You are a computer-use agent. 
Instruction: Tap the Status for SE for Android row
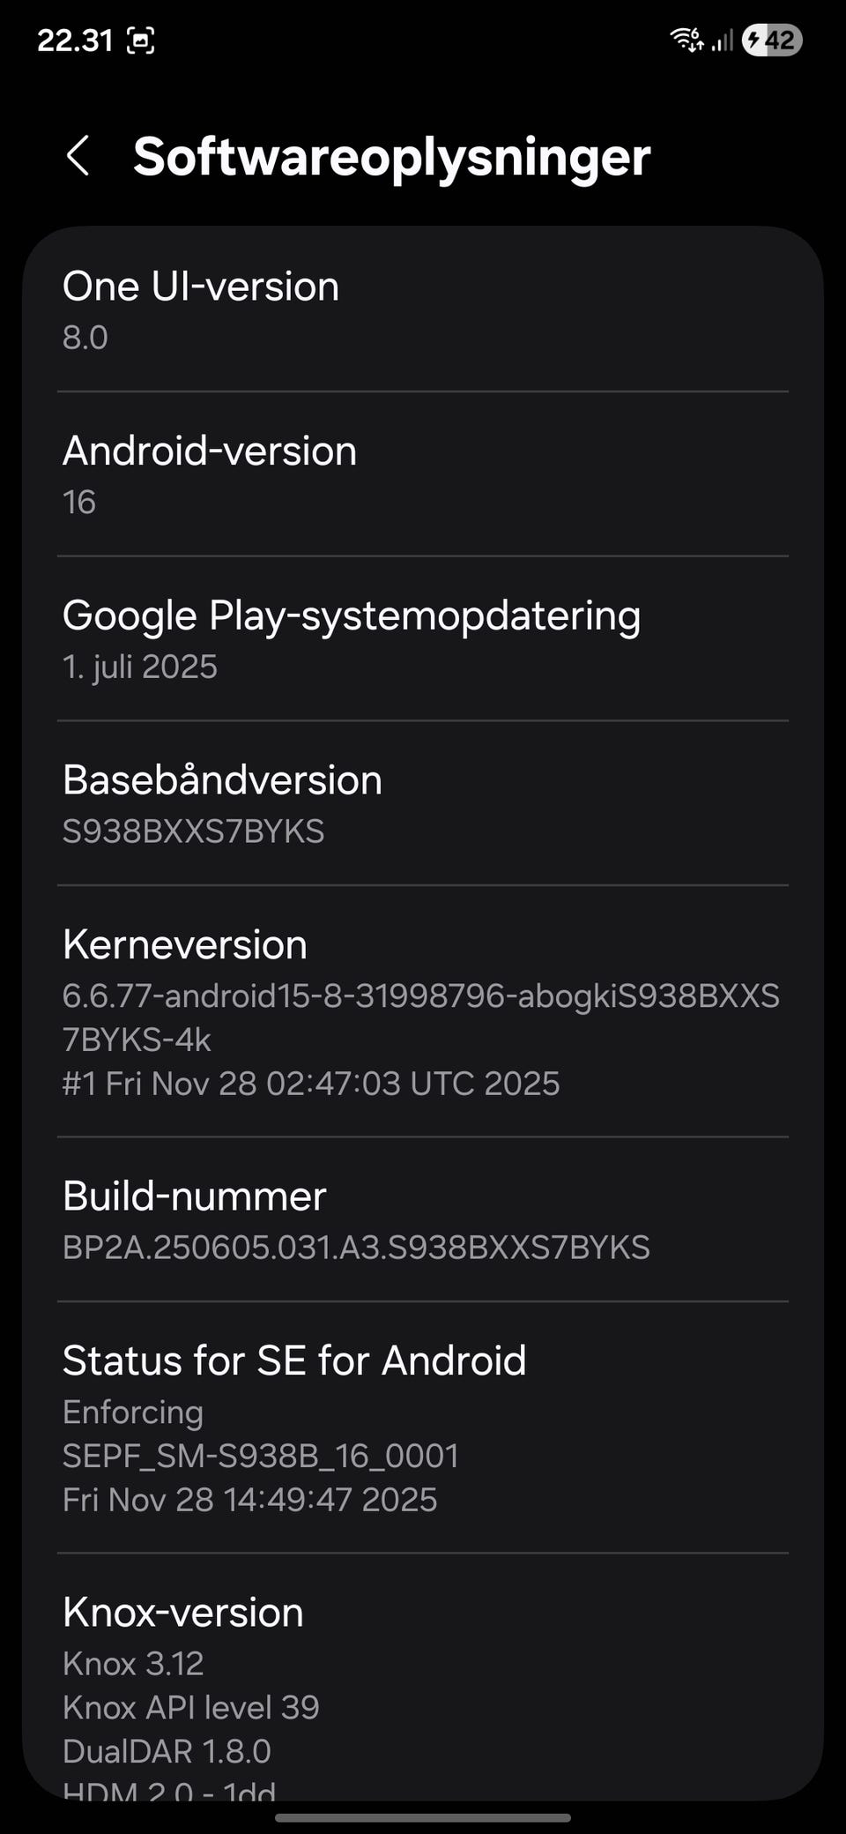tap(423, 1428)
